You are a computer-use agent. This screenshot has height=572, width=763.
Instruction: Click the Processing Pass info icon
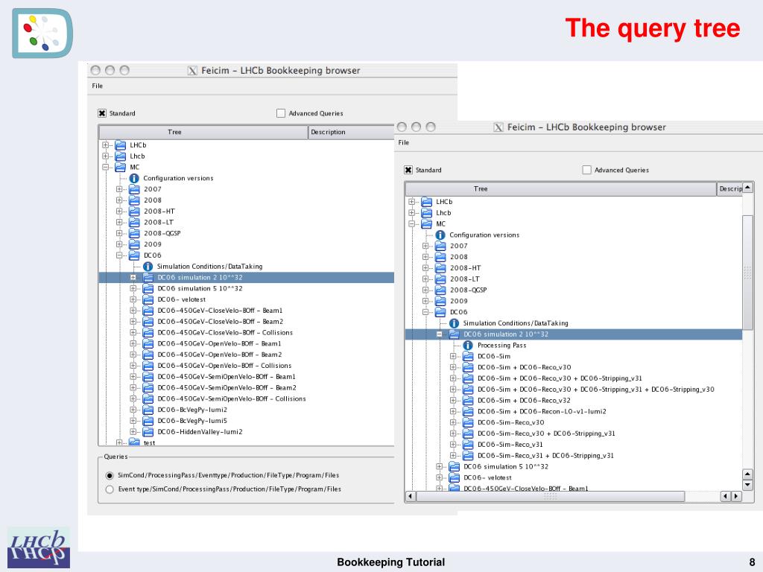click(468, 345)
